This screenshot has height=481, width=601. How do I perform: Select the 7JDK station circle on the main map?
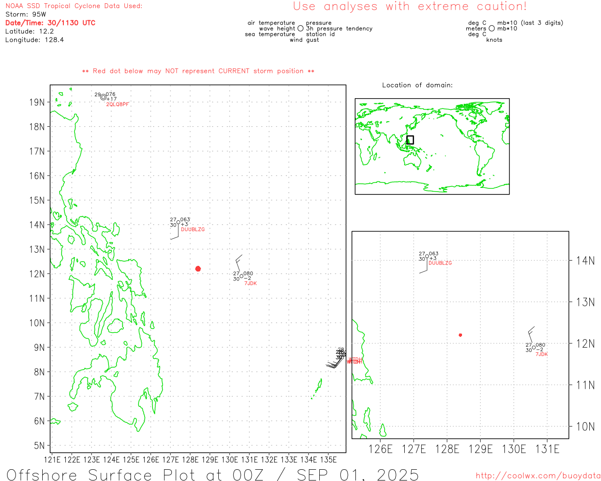tap(241, 276)
